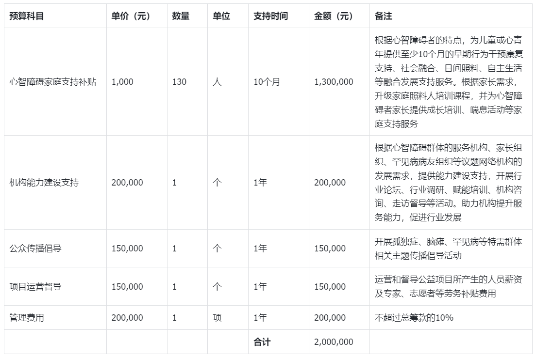
Task: Select the 项 unit cell
Action: 217,318
